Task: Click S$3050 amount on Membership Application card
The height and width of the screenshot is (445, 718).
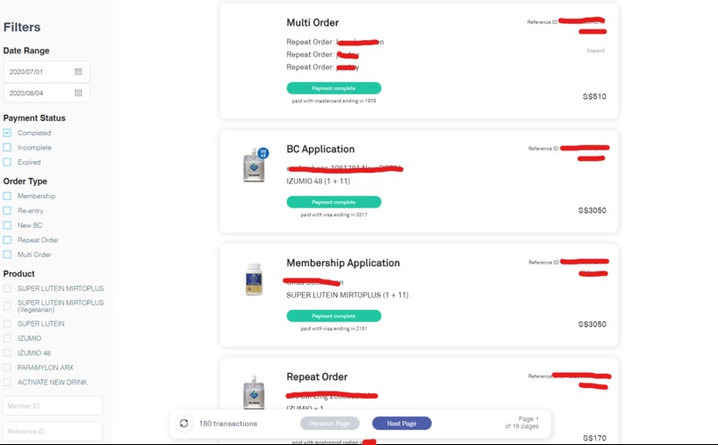Action: 592,324
